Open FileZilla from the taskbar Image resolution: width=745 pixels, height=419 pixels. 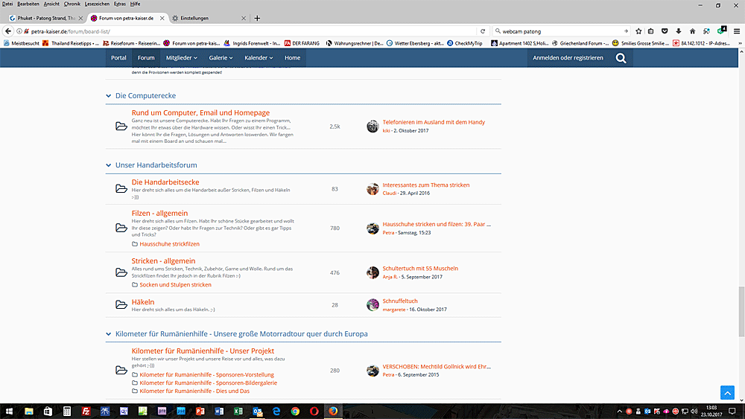point(86,411)
